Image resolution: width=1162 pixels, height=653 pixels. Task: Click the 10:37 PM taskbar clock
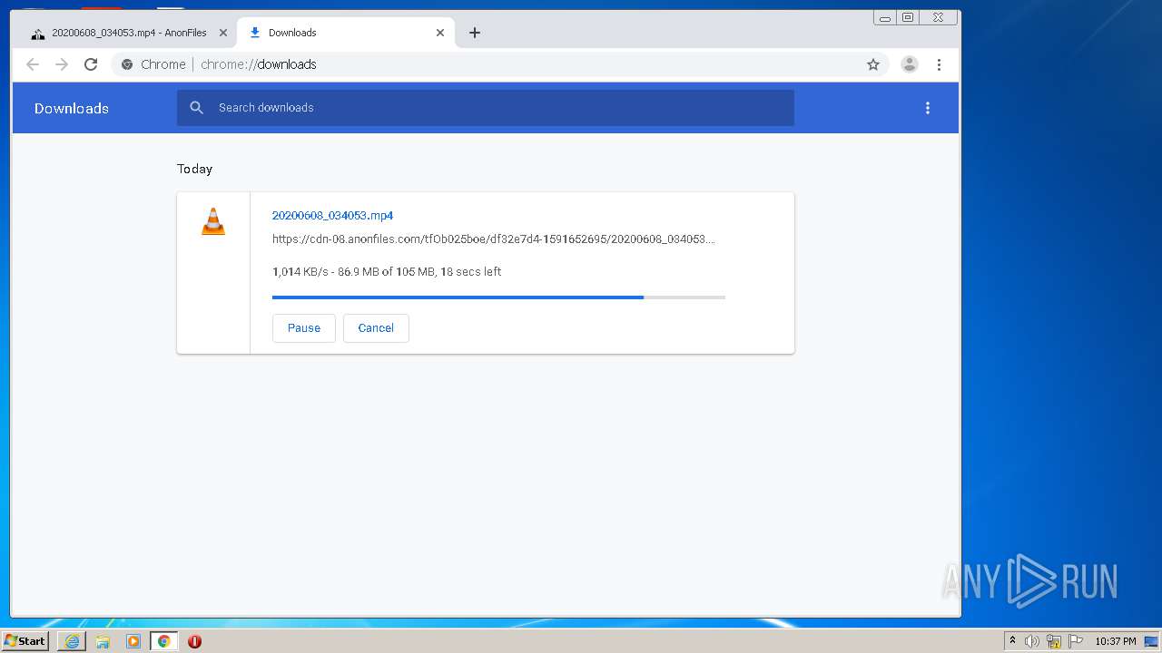coord(1115,641)
